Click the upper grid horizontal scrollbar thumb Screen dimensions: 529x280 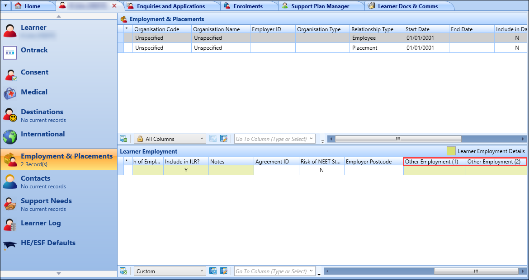pyautogui.click(x=398, y=139)
